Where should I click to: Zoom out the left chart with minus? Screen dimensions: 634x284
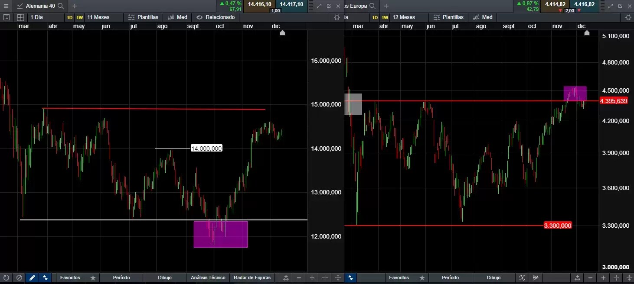tap(299, 278)
